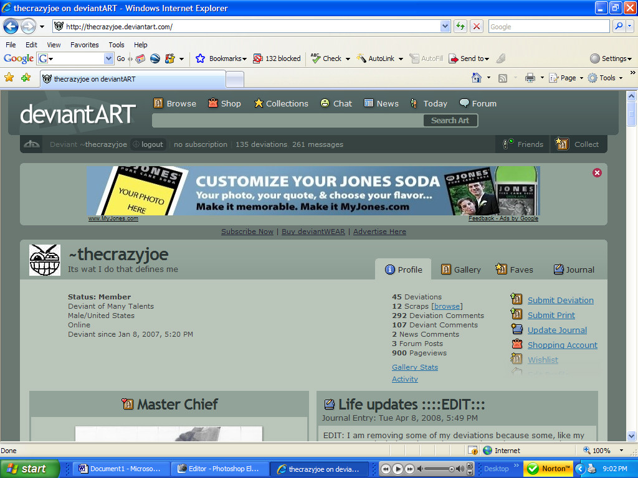Switch to Document1 Microsoft Word taskbar item
This screenshot has height=478, width=638.
120,469
